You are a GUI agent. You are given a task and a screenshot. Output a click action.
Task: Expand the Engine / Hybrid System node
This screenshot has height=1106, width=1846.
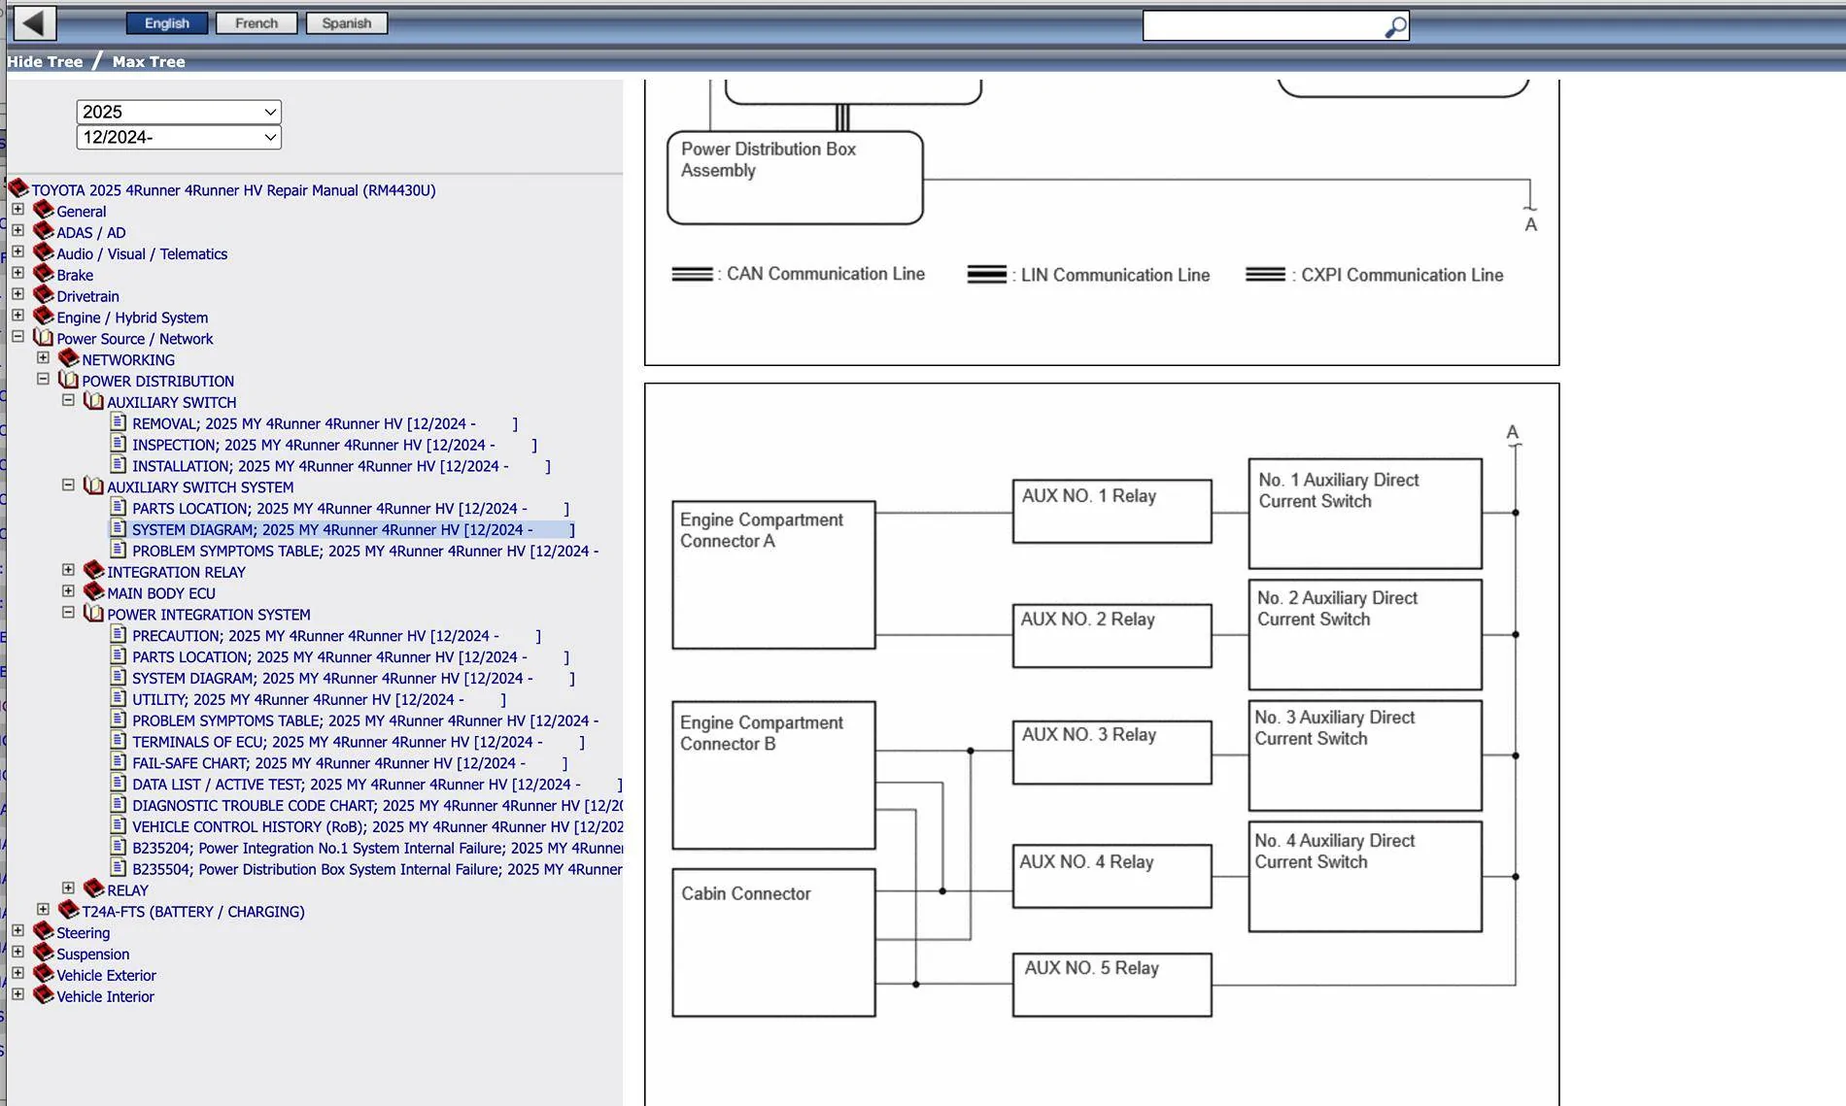pos(17,316)
